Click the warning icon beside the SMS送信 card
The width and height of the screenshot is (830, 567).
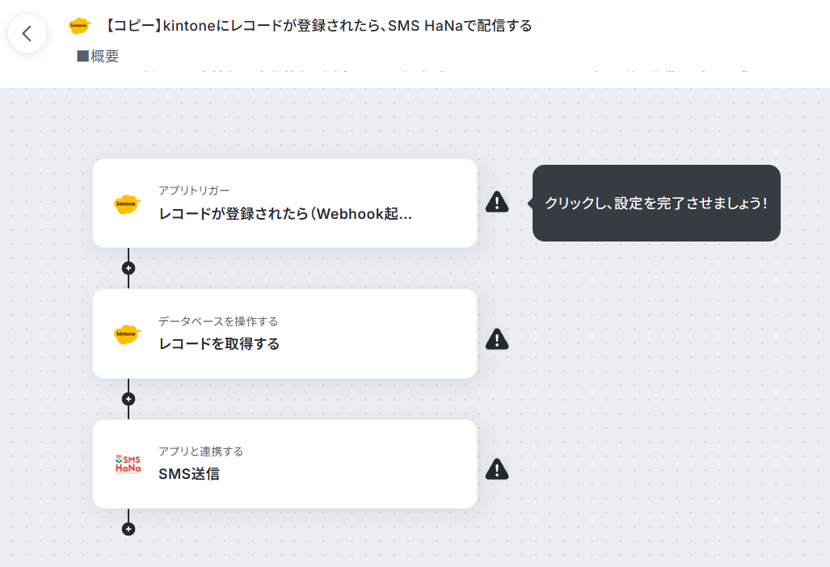pos(497,469)
